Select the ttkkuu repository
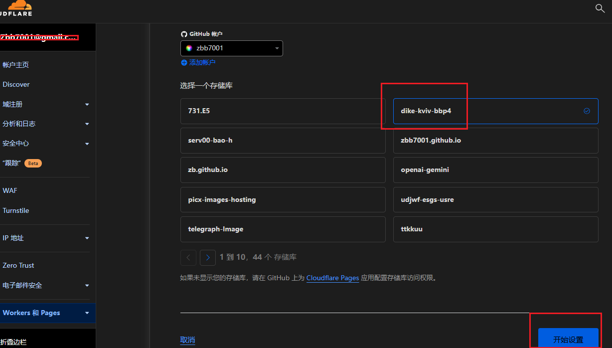Image resolution: width=612 pixels, height=348 pixels. (496, 229)
